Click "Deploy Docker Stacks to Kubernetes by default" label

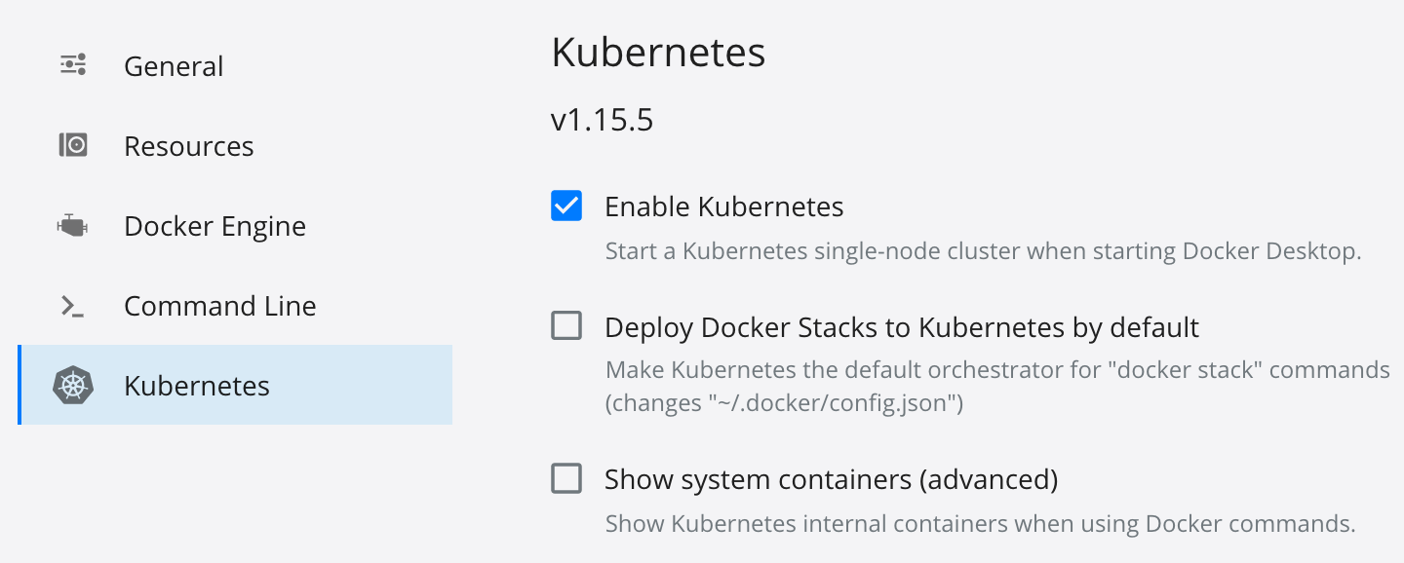point(901,327)
